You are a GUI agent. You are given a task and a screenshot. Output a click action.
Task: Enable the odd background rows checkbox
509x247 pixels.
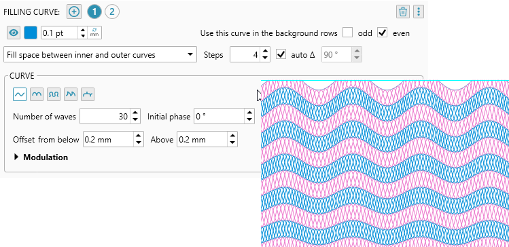click(348, 33)
